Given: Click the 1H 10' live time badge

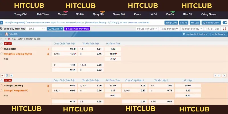Looking at the screenshot, I should click(x=8, y=80).
